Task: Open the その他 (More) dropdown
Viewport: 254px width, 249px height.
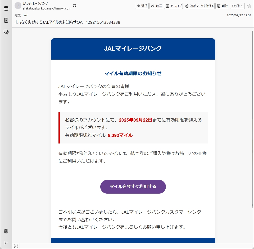Action: [x=237, y=6]
